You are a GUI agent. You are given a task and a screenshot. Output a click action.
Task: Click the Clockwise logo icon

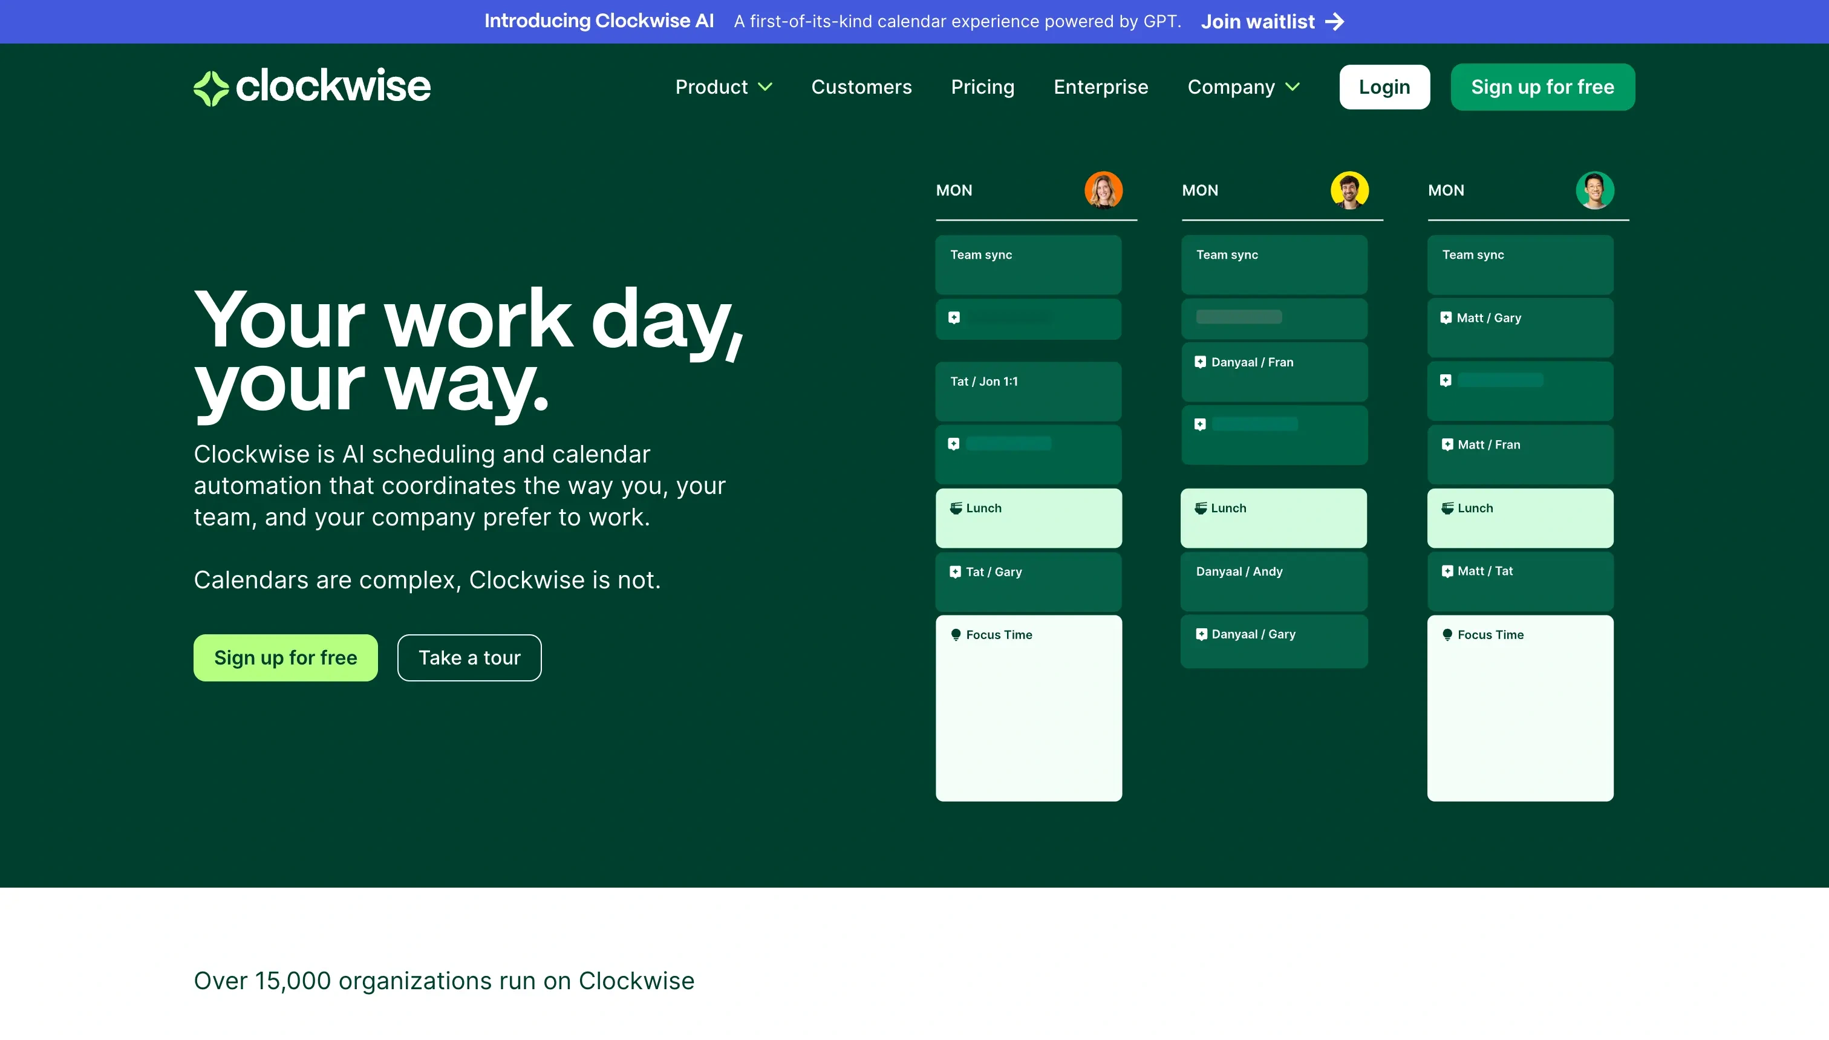tap(210, 85)
